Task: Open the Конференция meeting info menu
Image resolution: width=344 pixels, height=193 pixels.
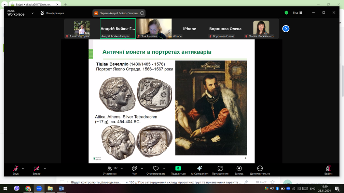Action: (x=52, y=13)
